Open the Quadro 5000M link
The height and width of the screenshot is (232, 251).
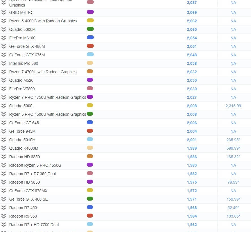pos(22,29)
